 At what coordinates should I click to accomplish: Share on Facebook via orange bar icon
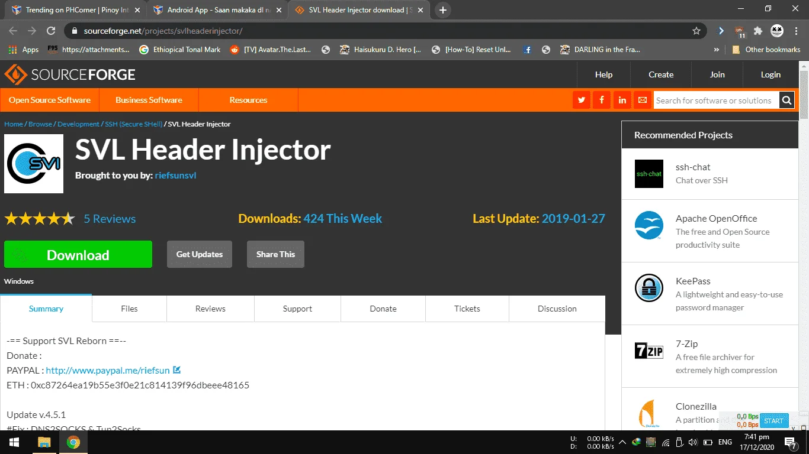pos(602,100)
